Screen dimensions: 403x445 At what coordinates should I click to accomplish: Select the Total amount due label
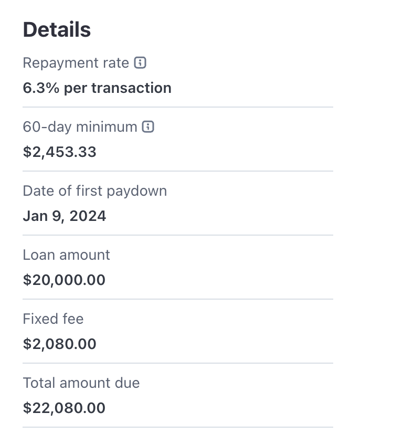tap(81, 383)
